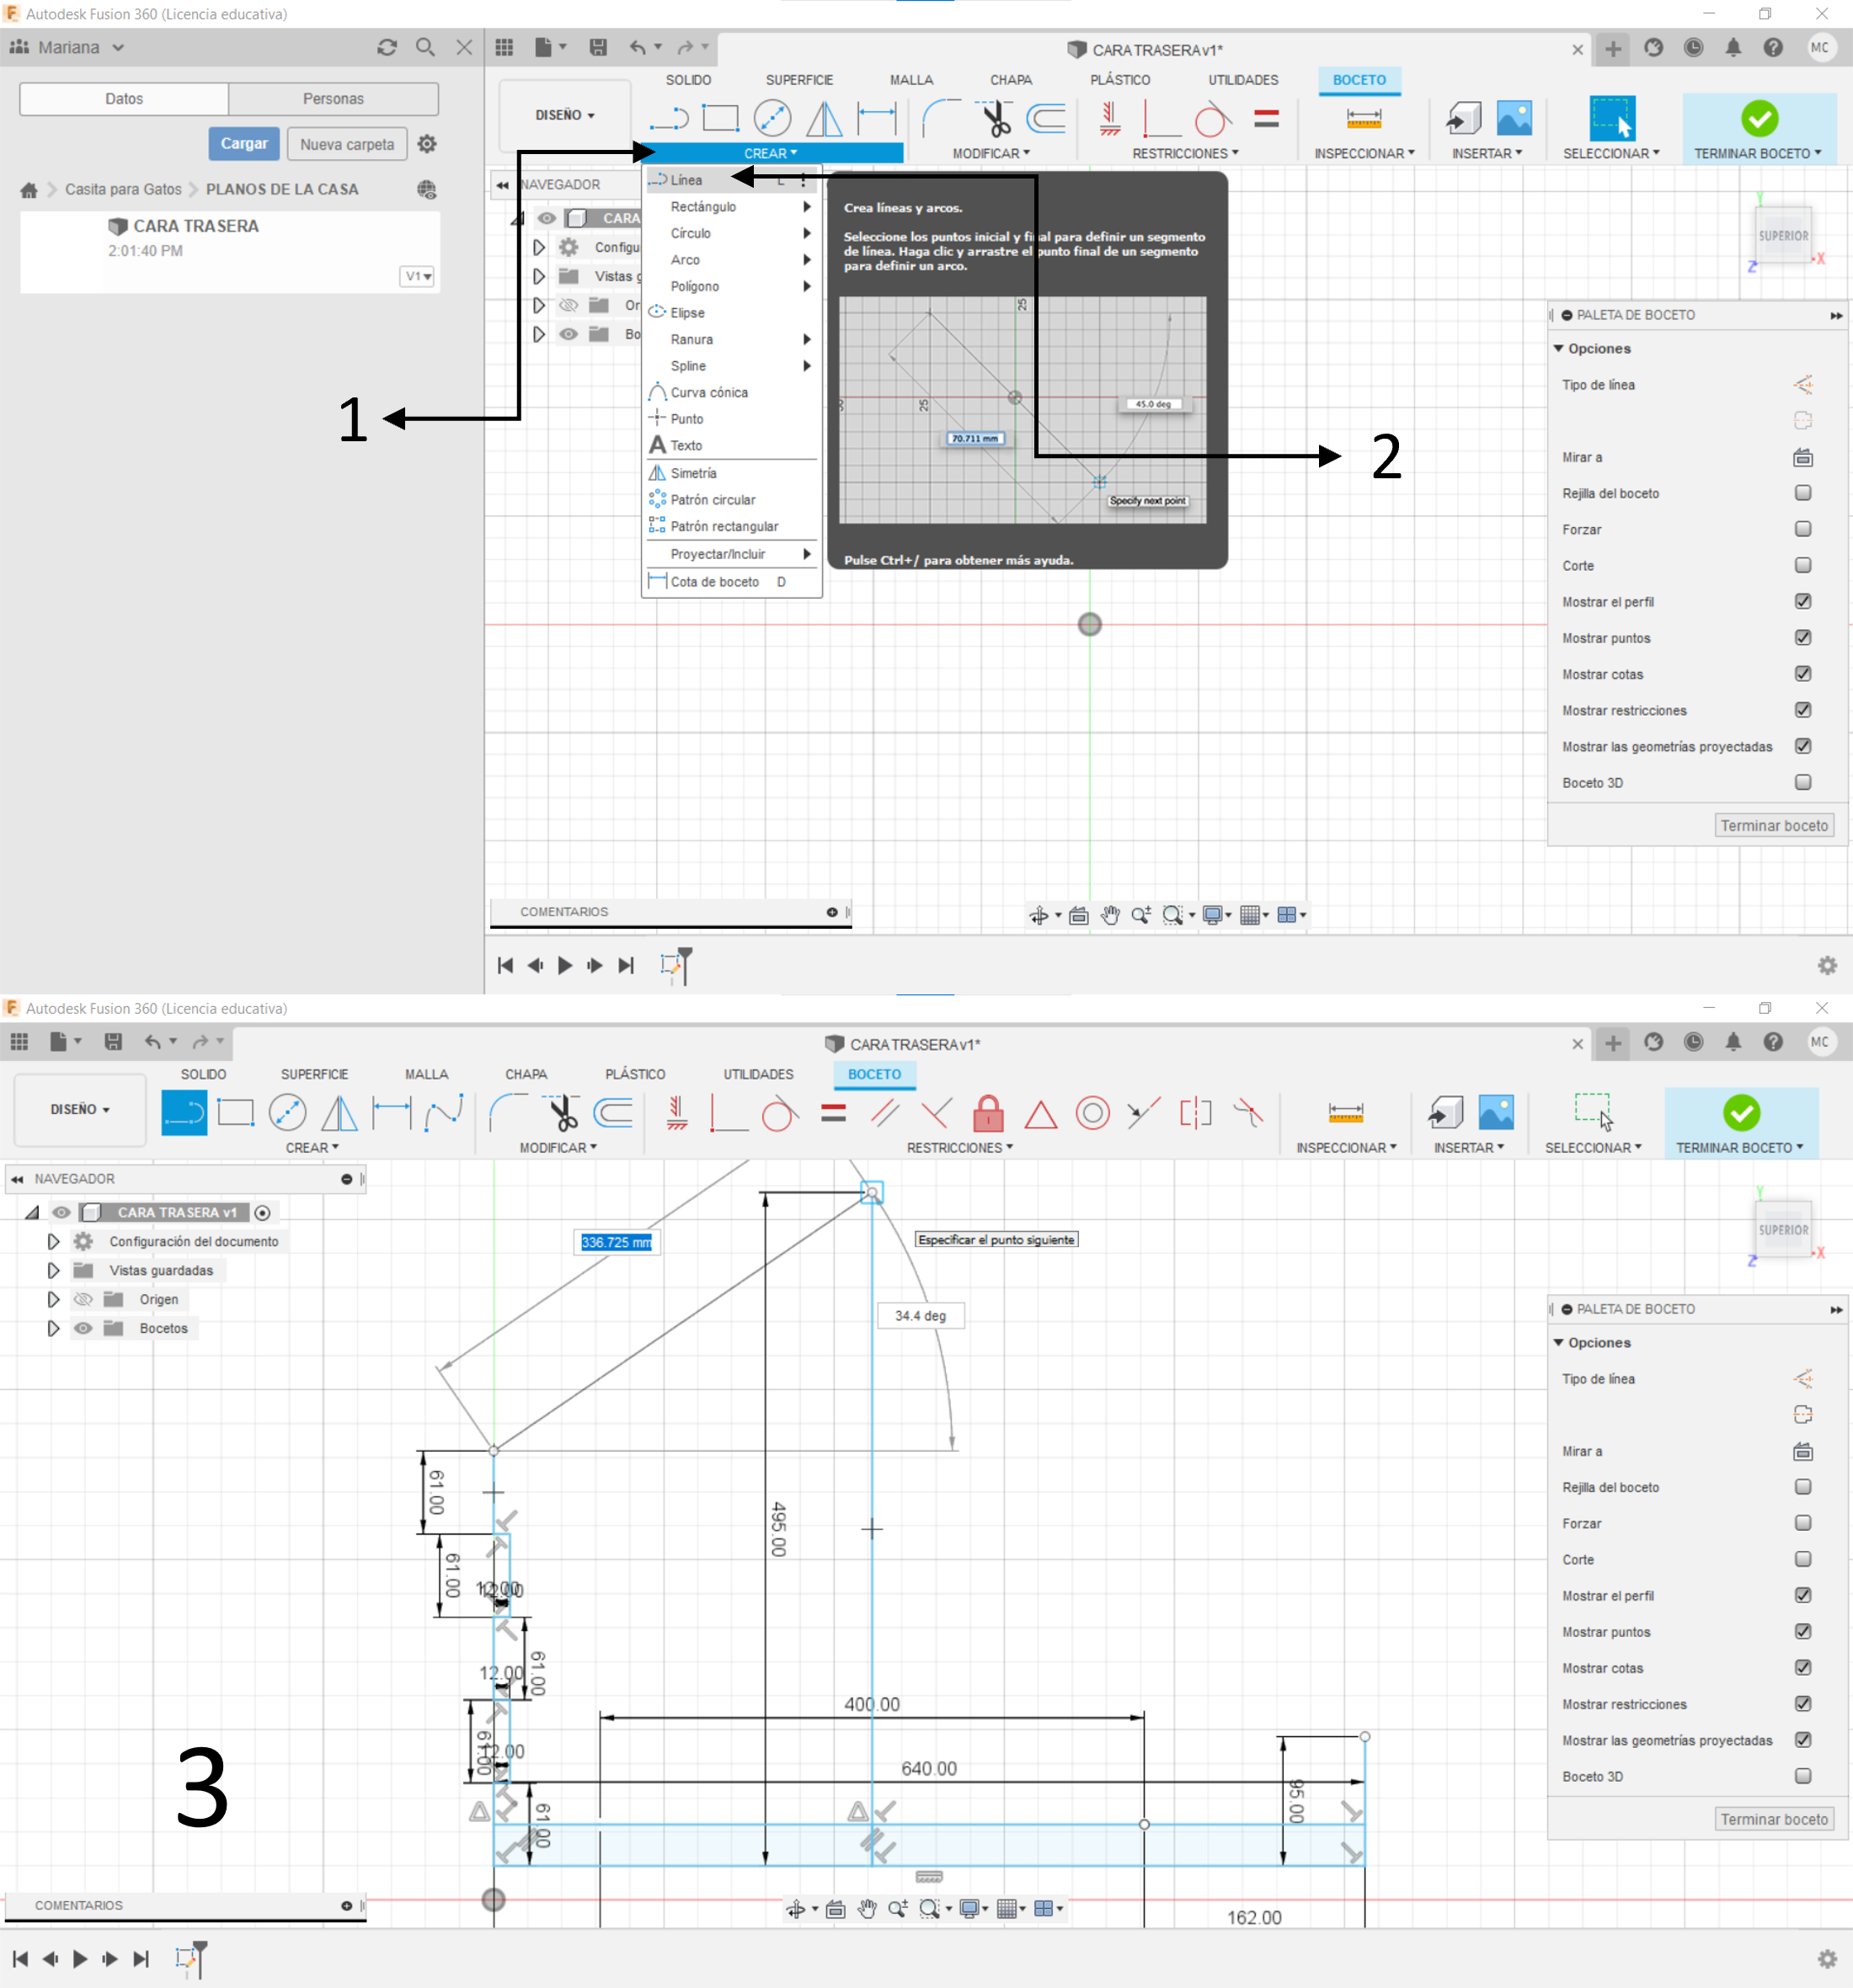1853x1988 pixels.
Task: Expand Configuración del documento tree node
Action: 54,1241
